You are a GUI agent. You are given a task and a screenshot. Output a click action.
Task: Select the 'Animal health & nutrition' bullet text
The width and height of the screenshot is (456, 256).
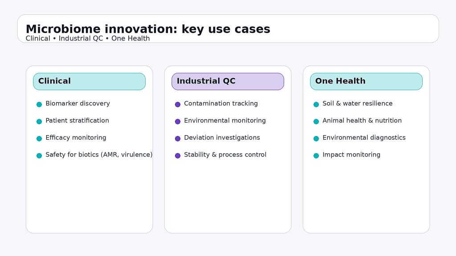[362, 120]
